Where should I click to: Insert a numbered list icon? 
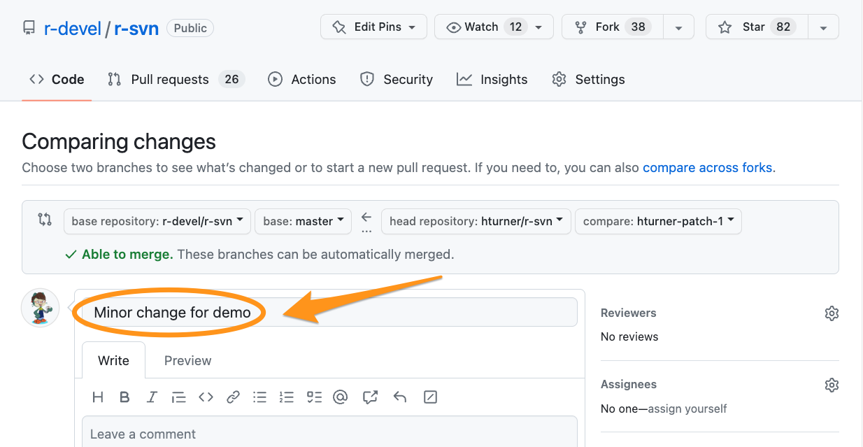tap(286, 397)
